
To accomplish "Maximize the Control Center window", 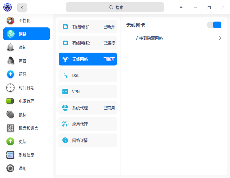I will [x=209, y=8].
